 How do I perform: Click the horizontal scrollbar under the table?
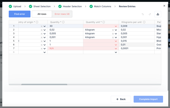44,84
